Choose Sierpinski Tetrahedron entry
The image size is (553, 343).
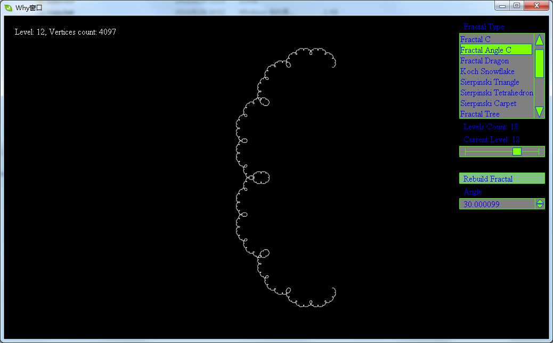coord(497,93)
